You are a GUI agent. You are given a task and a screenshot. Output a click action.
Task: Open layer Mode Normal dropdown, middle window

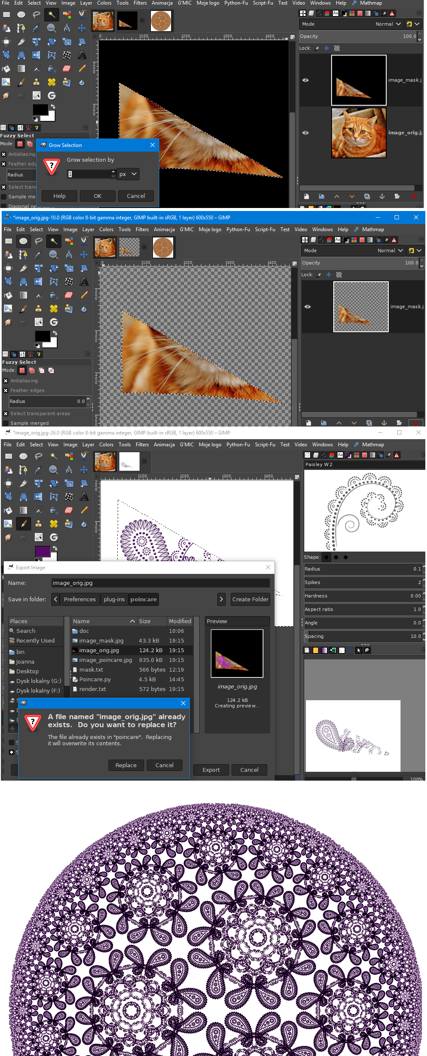pyautogui.click(x=390, y=251)
